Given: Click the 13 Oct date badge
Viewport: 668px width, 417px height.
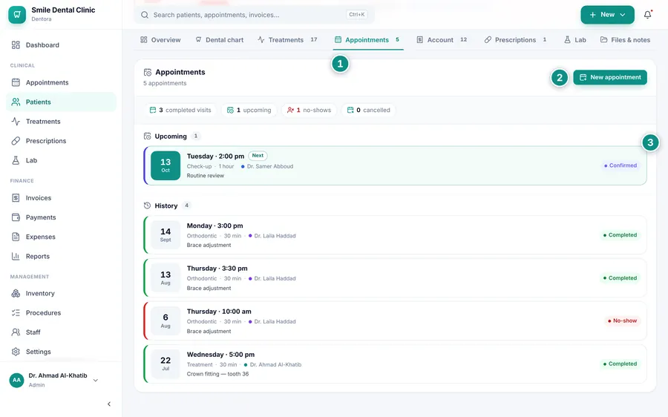Looking at the screenshot, I should click(x=166, y=165).
